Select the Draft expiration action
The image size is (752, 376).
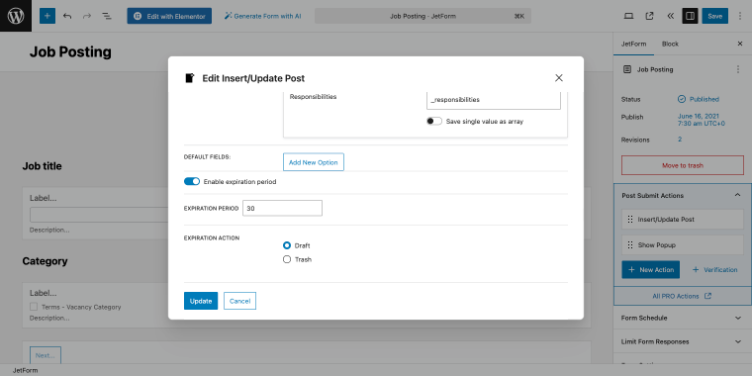(x=287, y=245)
